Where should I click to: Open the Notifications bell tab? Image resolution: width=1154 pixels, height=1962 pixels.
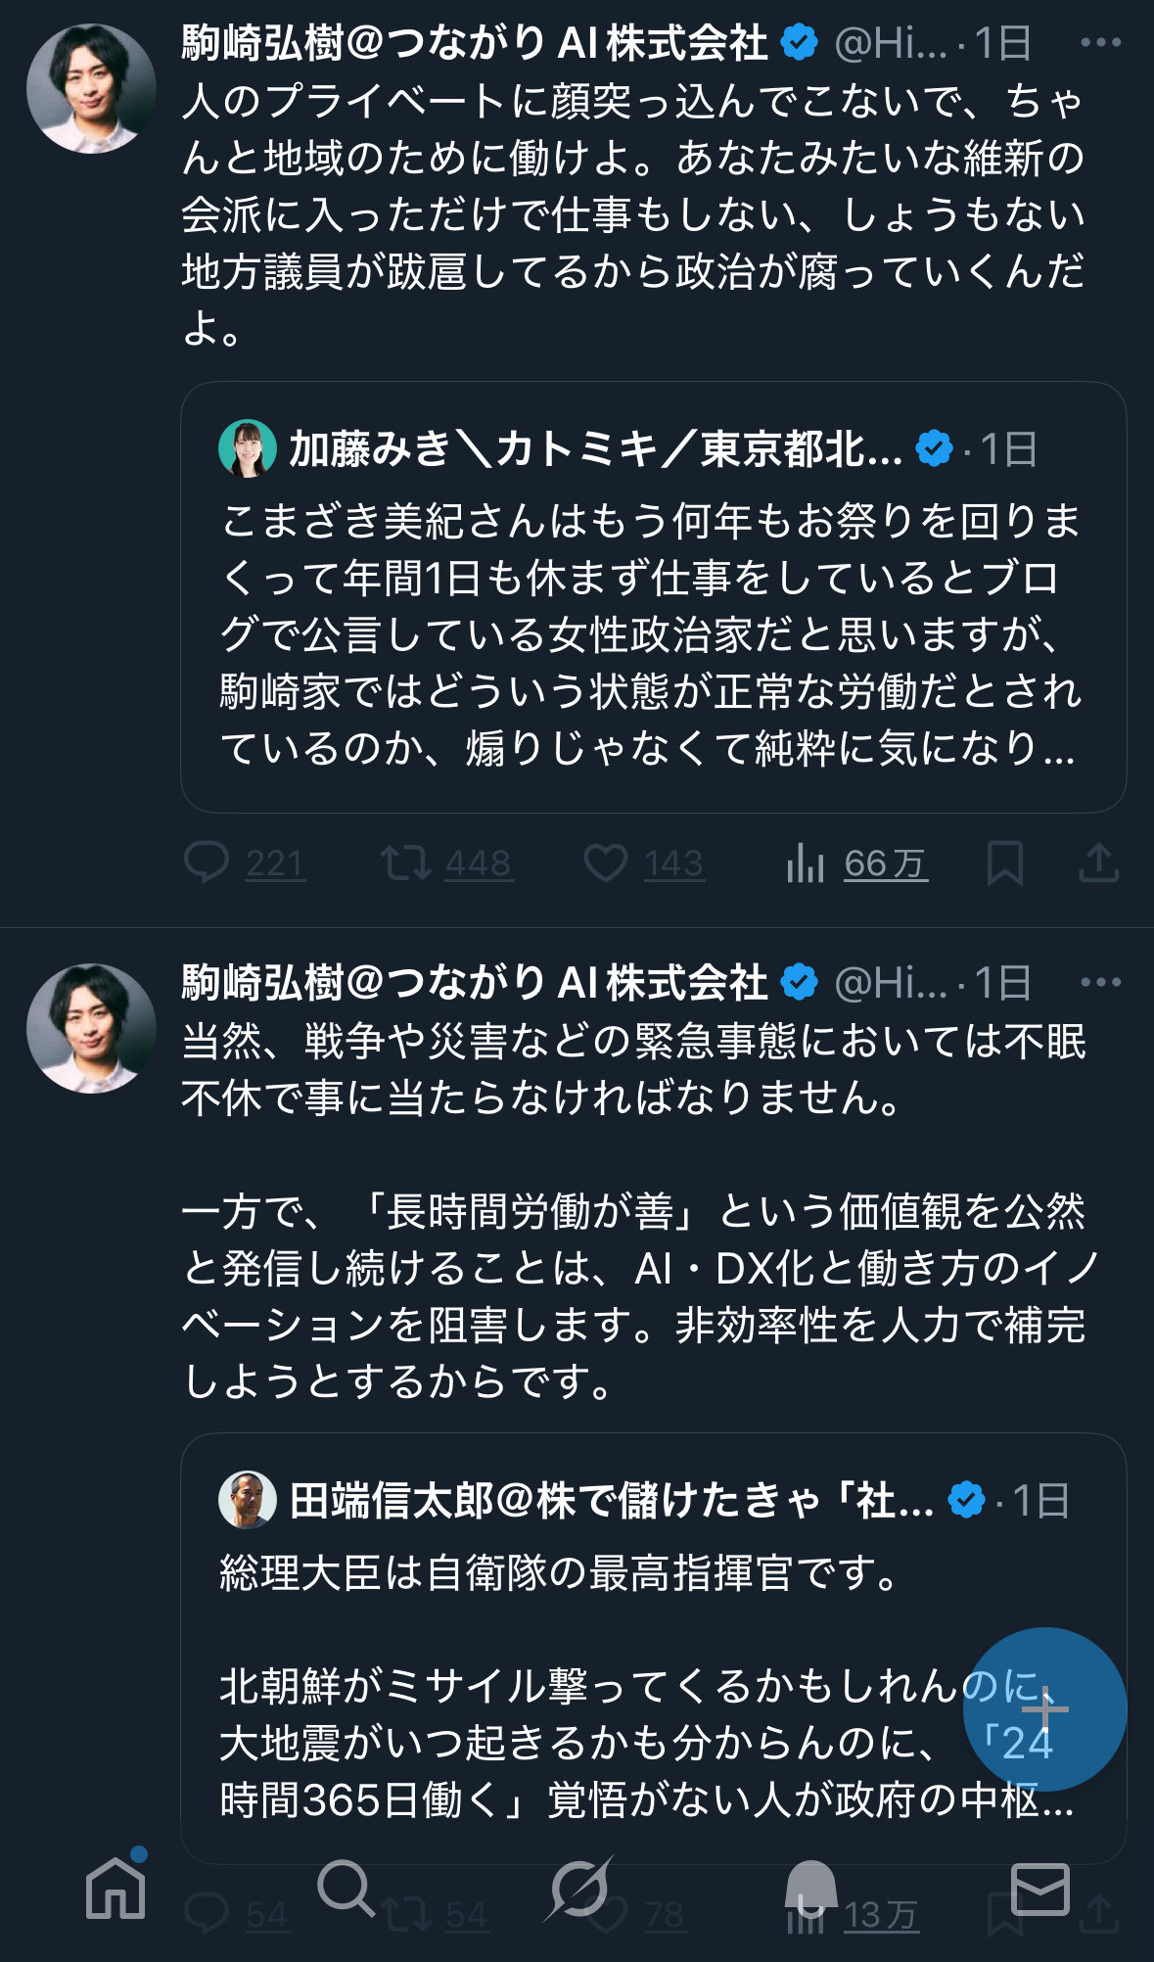(x=809, y=1888)
